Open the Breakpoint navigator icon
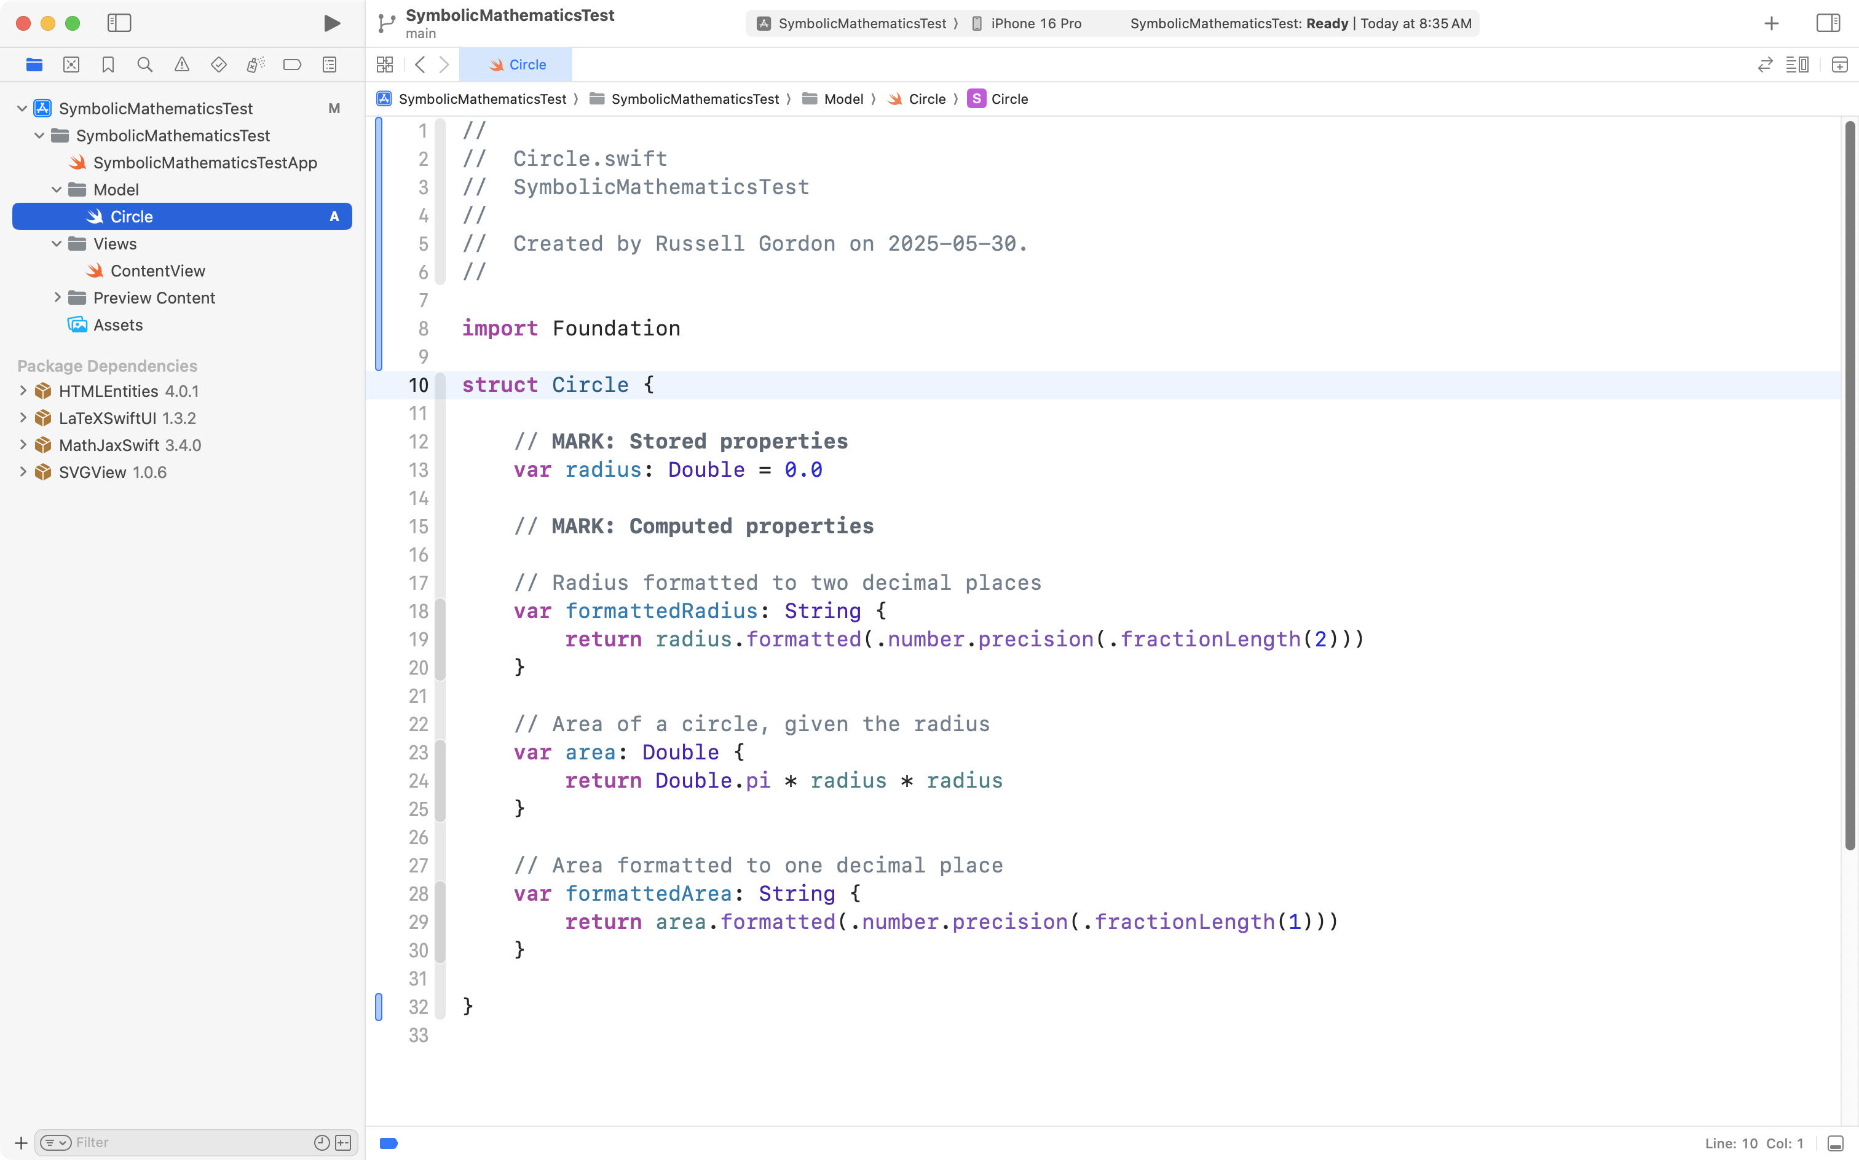 (x=291, y=65)
